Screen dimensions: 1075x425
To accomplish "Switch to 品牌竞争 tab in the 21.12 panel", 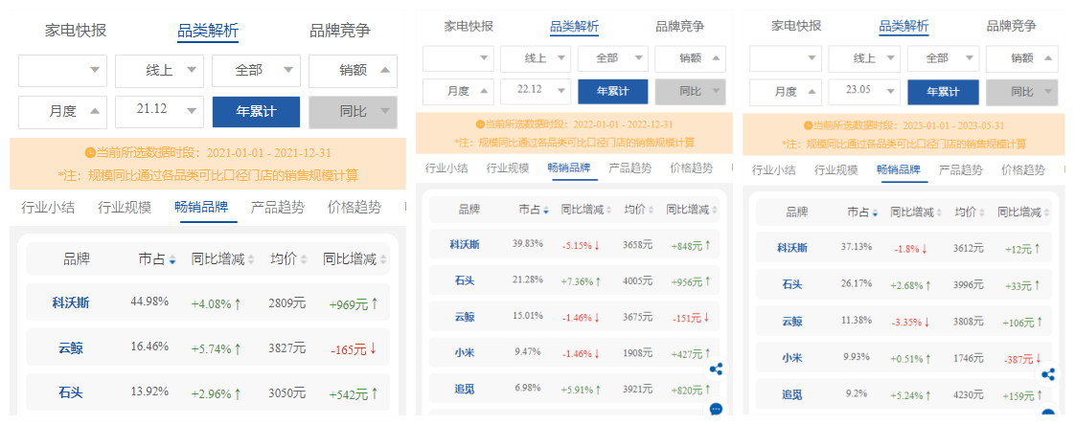I will (340, 31).
